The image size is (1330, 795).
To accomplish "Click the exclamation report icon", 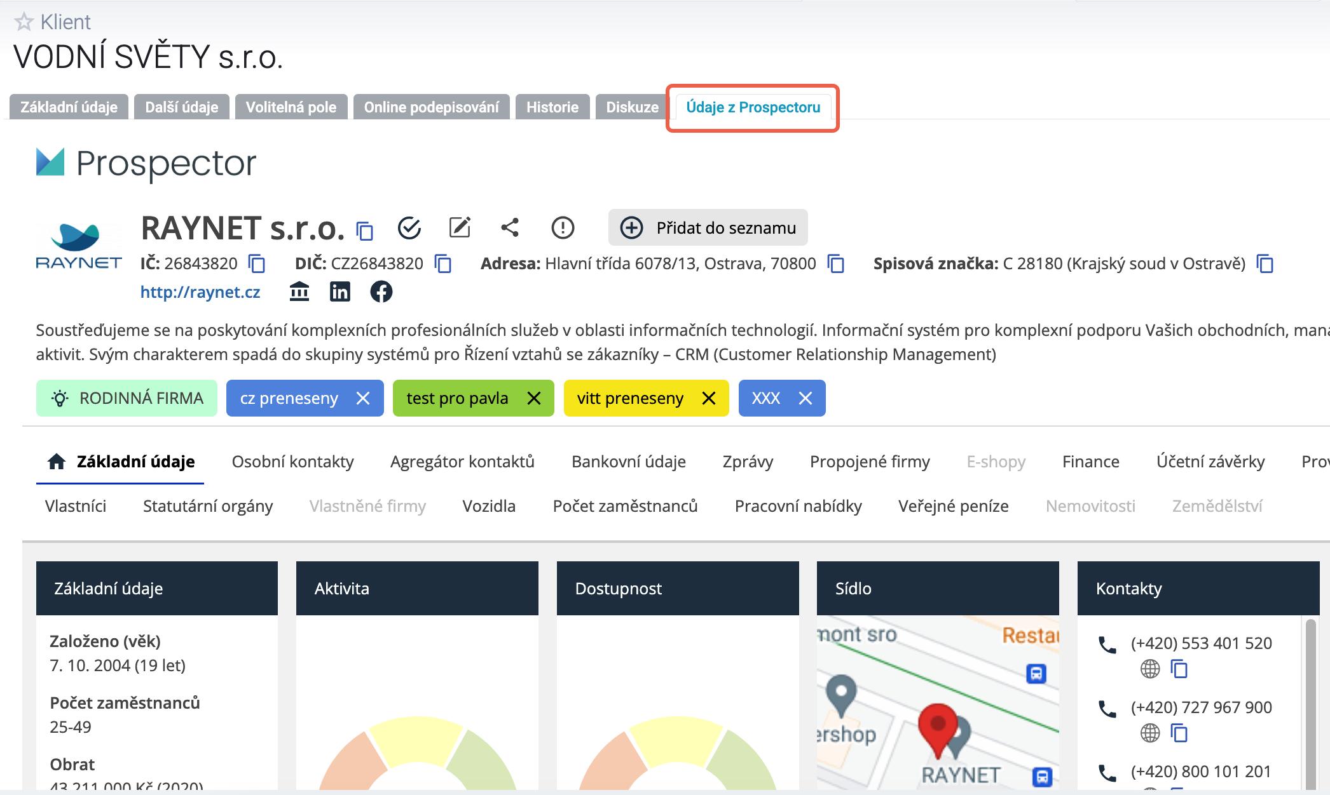I will pos(563,227).
